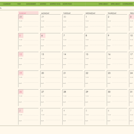Select date 23 in the calendar
This screenshot has height=134, width=134.
(x=109, y=73)
